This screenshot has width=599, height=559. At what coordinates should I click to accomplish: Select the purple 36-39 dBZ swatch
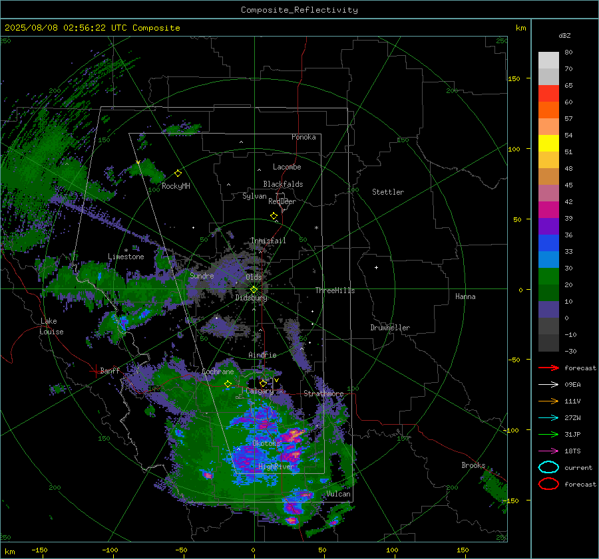548,227
